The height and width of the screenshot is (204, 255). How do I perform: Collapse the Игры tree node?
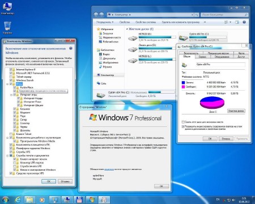(7, 84)
